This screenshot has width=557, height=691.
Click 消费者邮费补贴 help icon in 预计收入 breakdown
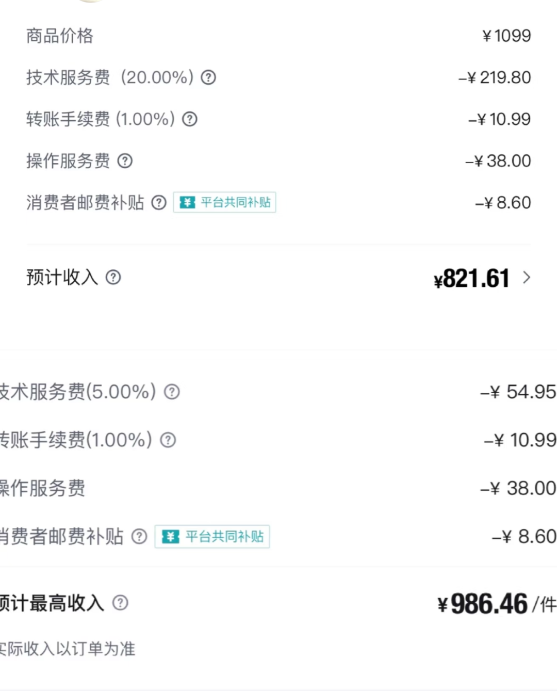(x=159, y=202)
